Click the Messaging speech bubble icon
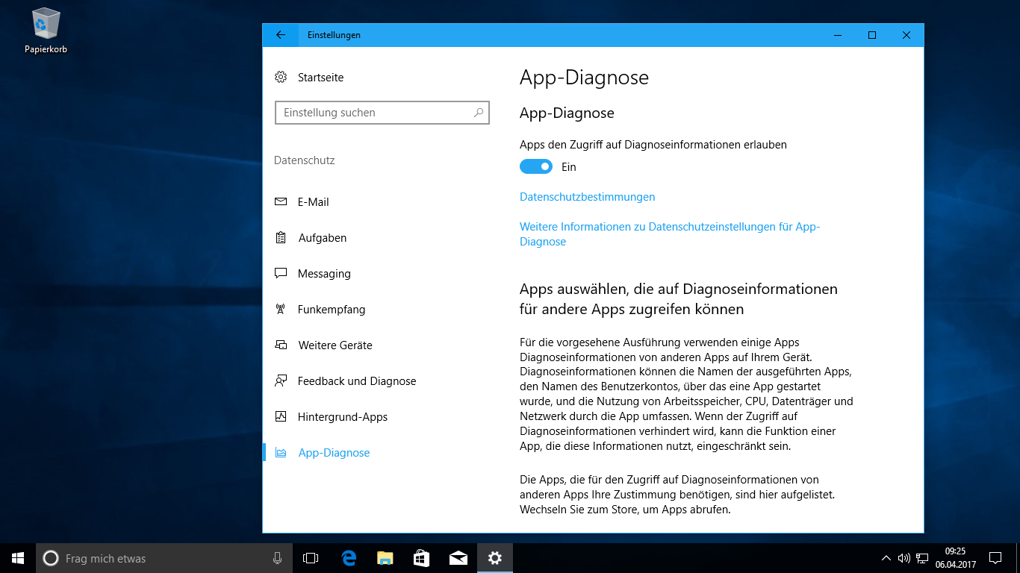 tap(281, 274)
